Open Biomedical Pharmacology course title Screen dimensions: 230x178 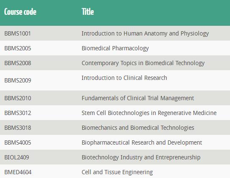point(115,49)
